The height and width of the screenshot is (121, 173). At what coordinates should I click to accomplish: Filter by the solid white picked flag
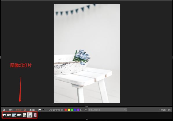(x=39, y=110)
